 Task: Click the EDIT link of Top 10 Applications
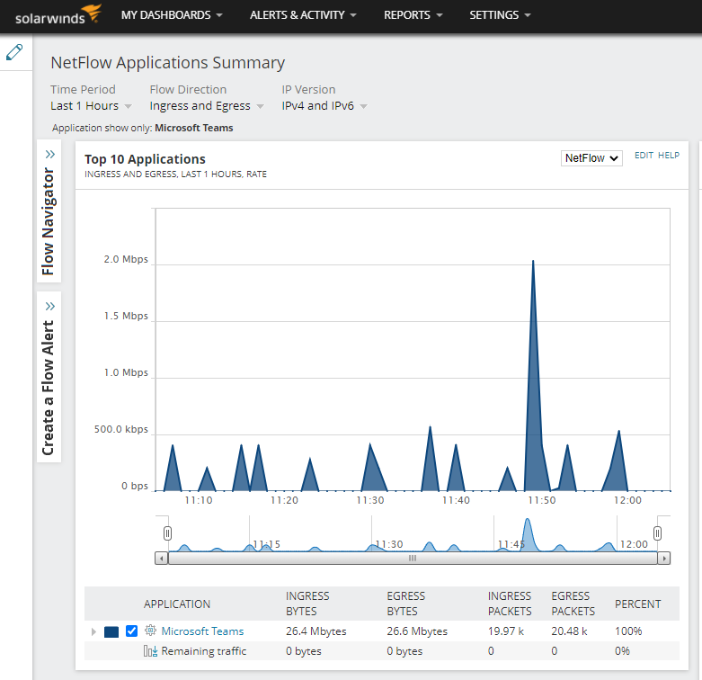tap(644, 156)
